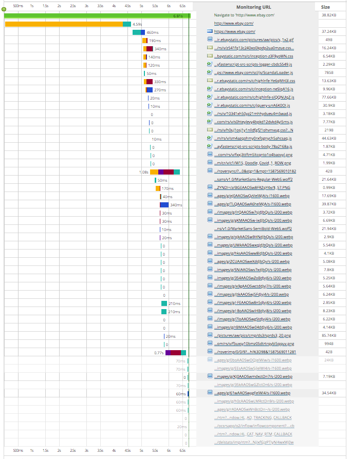
Task: Click the script icon beside scripts-body-78a2168a.js
Action: [210, 146]
